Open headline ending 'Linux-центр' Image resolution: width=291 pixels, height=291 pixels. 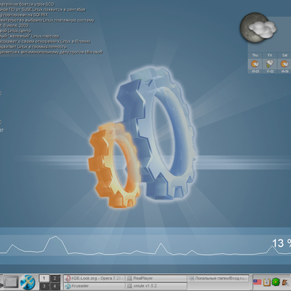click(x=15, y=31)
